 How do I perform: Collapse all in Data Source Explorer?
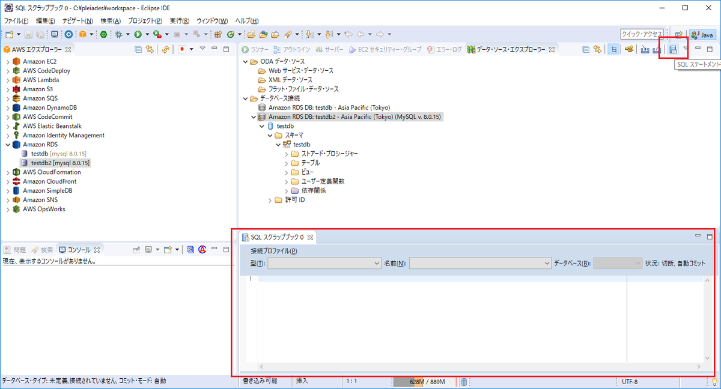(586, 49)
